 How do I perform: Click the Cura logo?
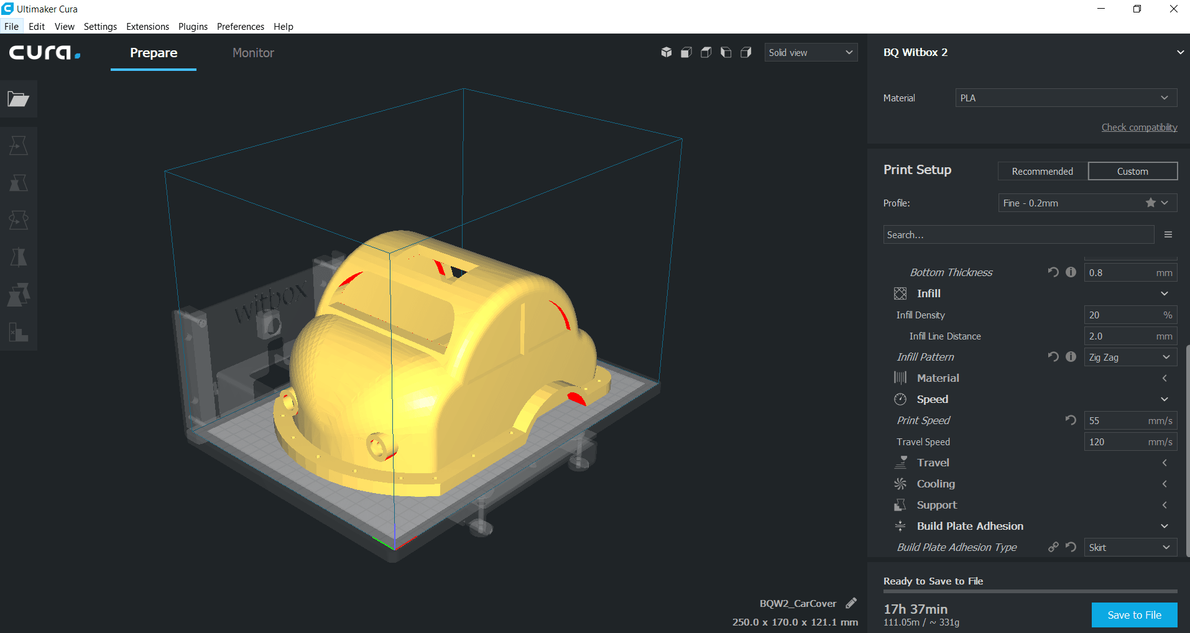point(45,52)
